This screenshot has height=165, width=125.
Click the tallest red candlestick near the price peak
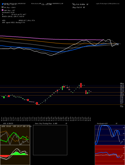pos(81,85)
